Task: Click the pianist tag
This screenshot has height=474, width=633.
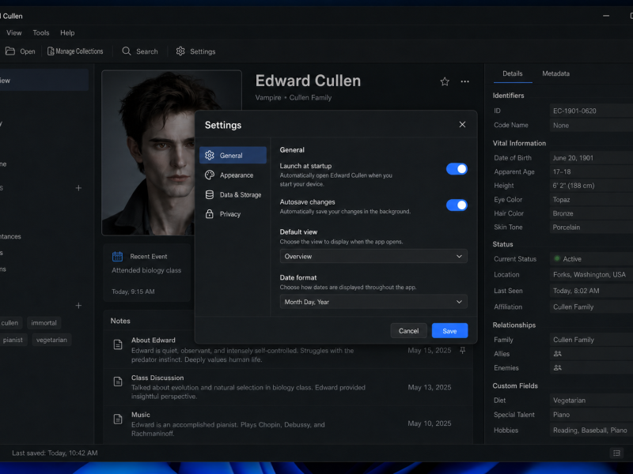Action: pos(13,340)
